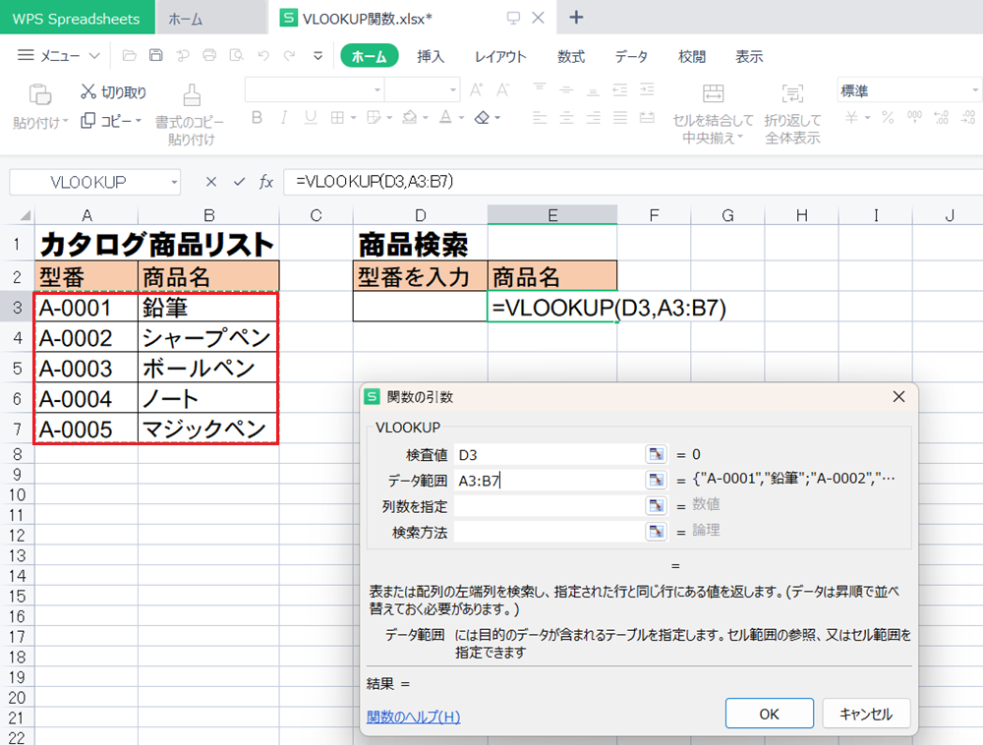983x745 pixels.
Task: Select cell D3 under 型番を入力
Action: pyautogui.click(x=420, y=307)
